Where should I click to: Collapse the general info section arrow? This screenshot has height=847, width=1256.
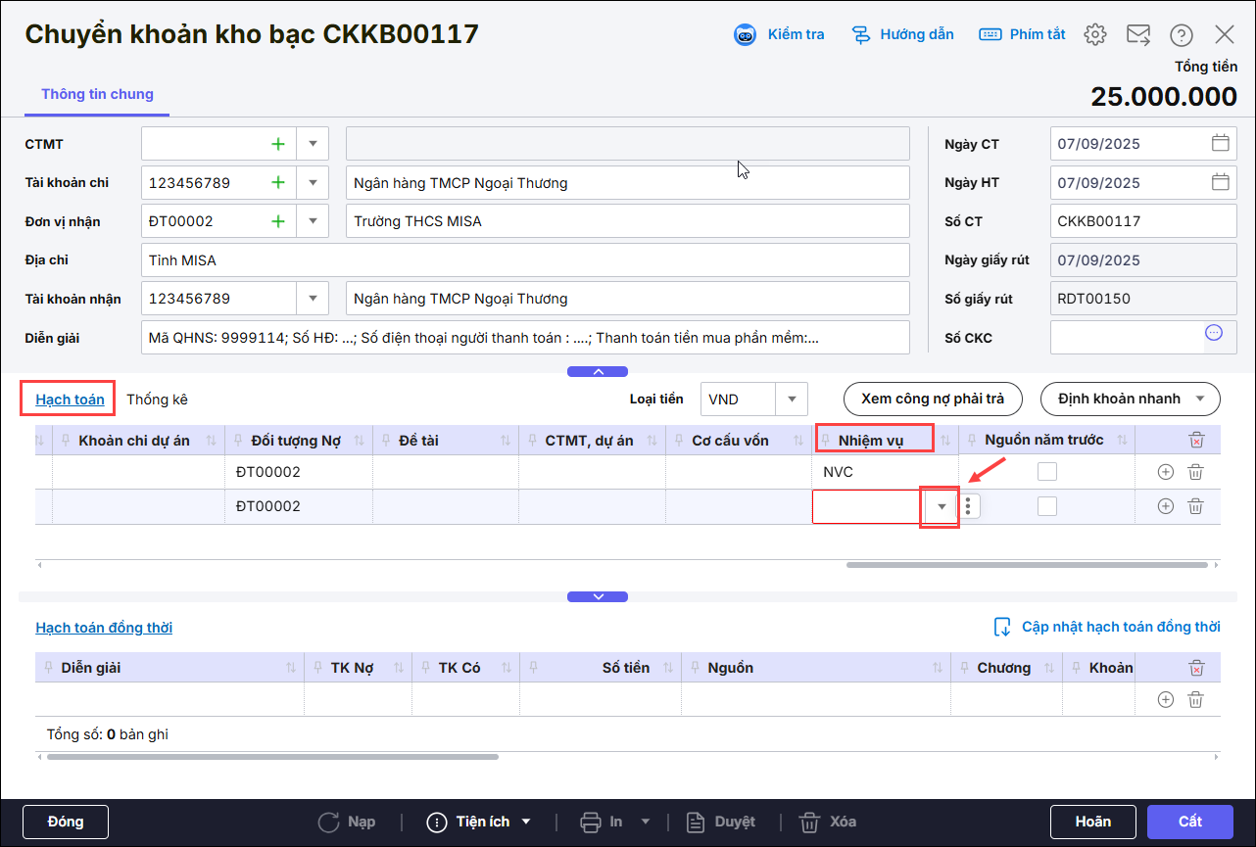coord(598,371)
